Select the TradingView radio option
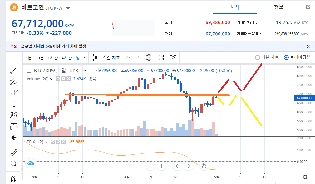 click(286, 57)
